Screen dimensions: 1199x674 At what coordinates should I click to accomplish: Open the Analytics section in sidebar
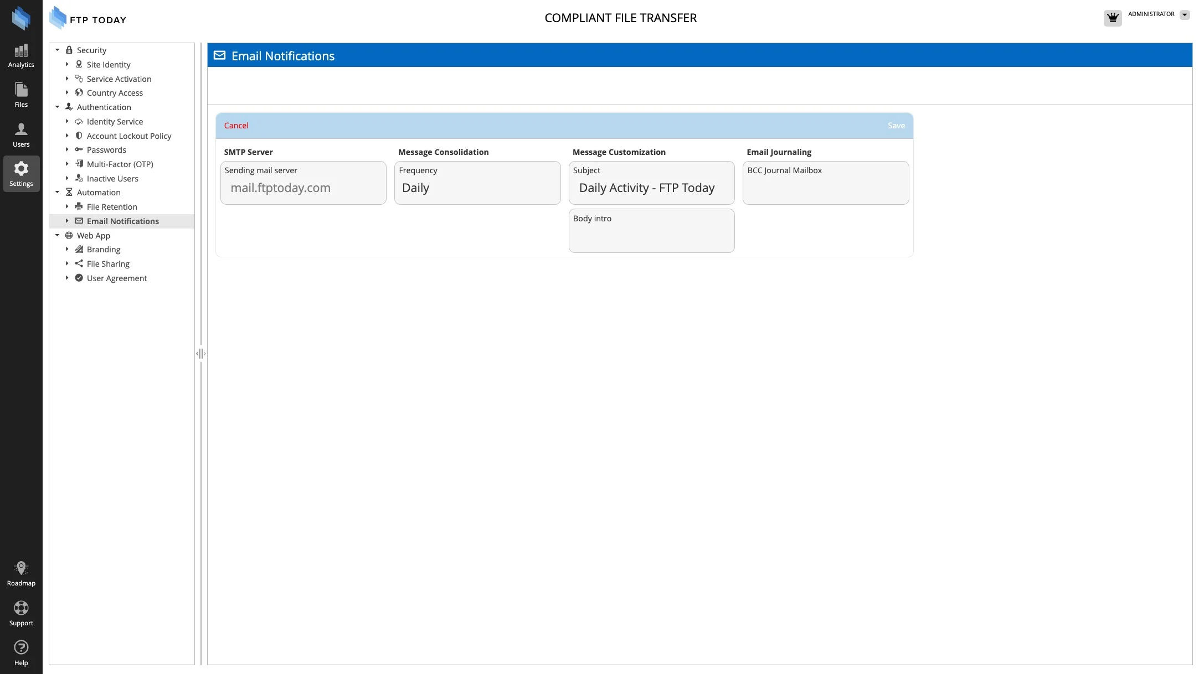(21, 56)
